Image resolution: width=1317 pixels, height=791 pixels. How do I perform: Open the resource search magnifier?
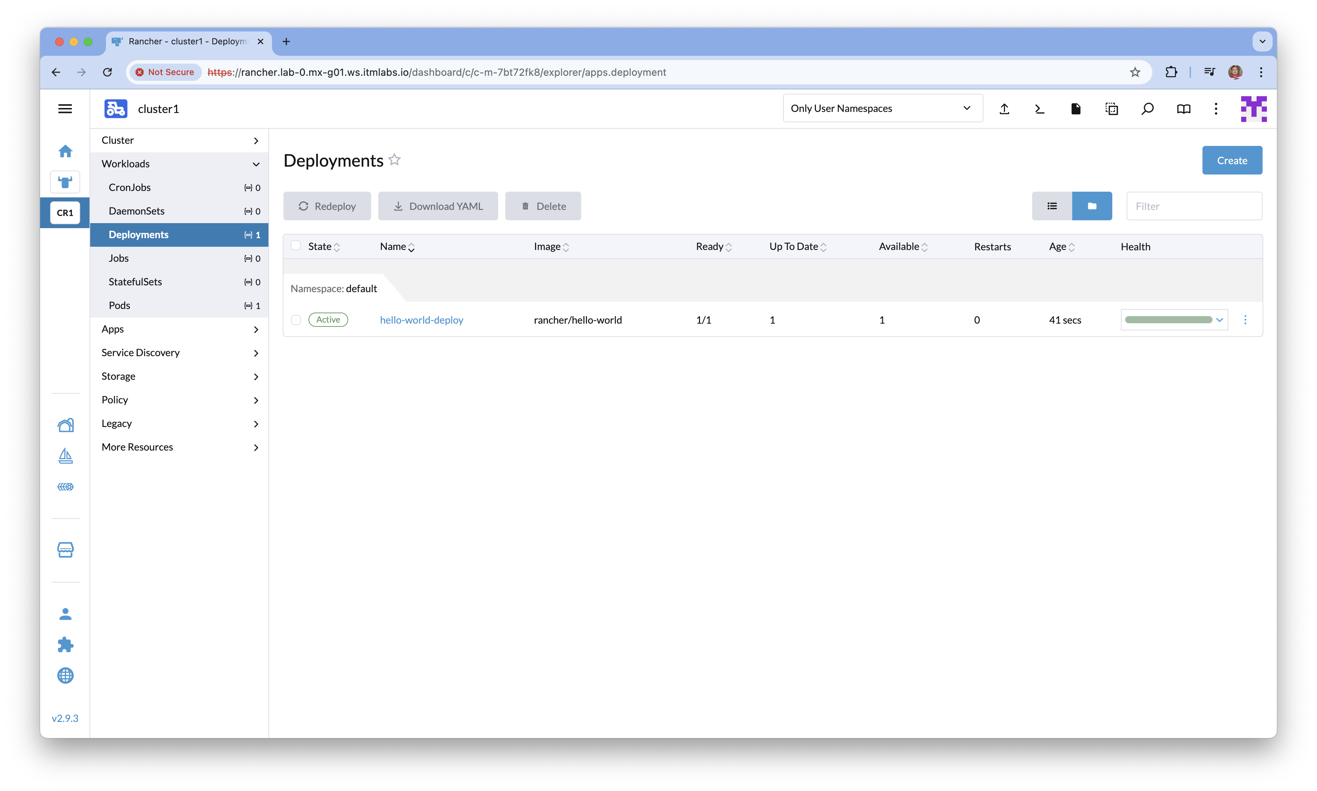tap(1147, 109)
